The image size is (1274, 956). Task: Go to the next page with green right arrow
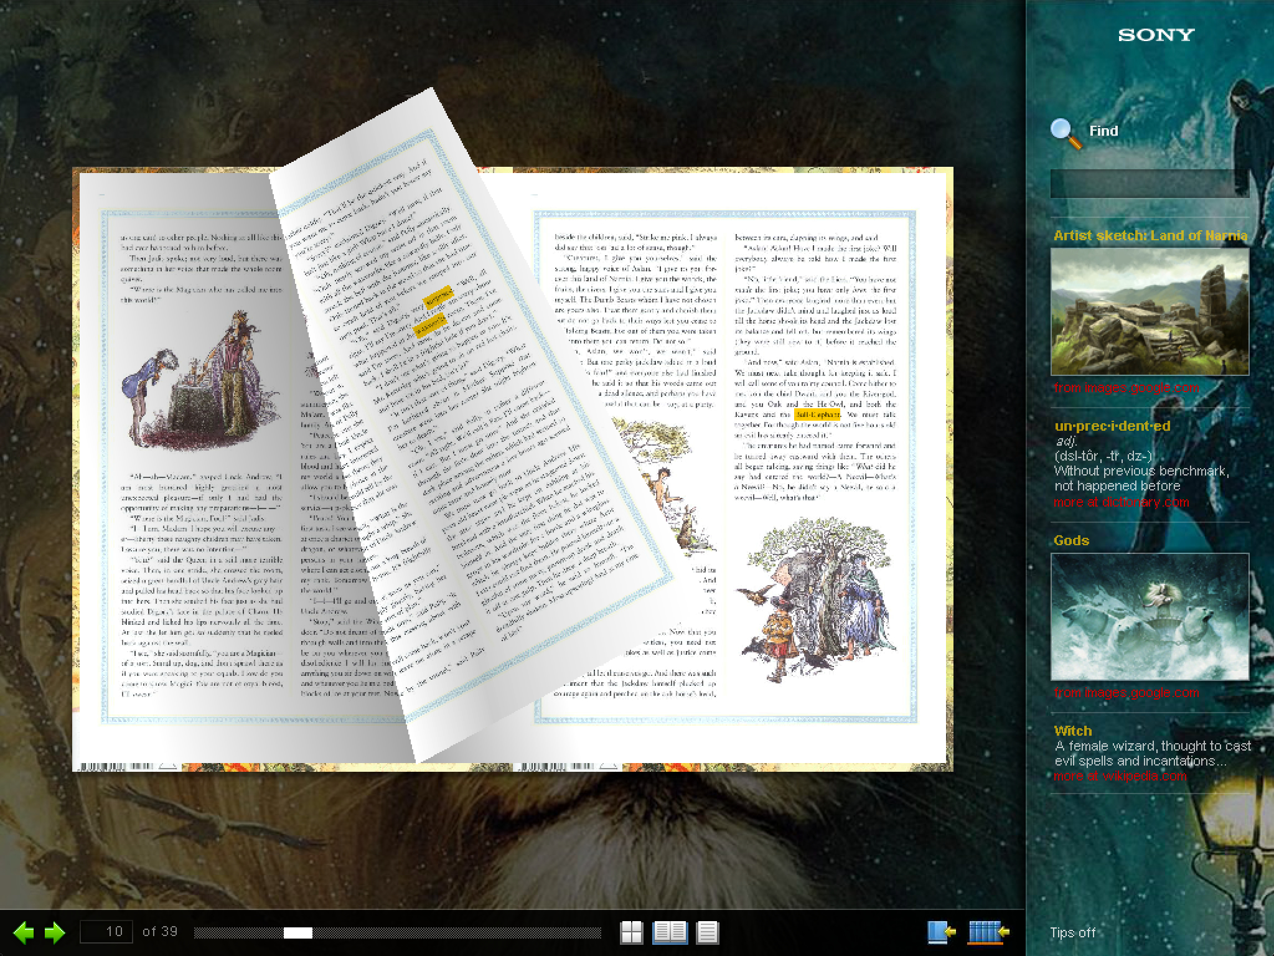pyautogui.click(x=55, y=932)
